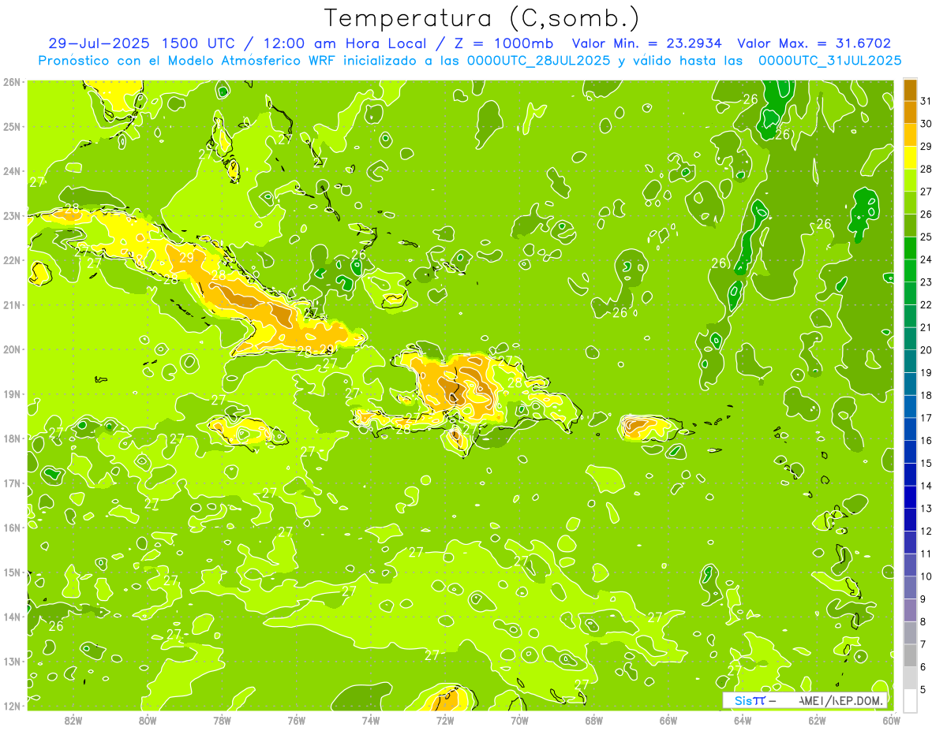Click the longitude axis label "66W"

click(668, 720)
